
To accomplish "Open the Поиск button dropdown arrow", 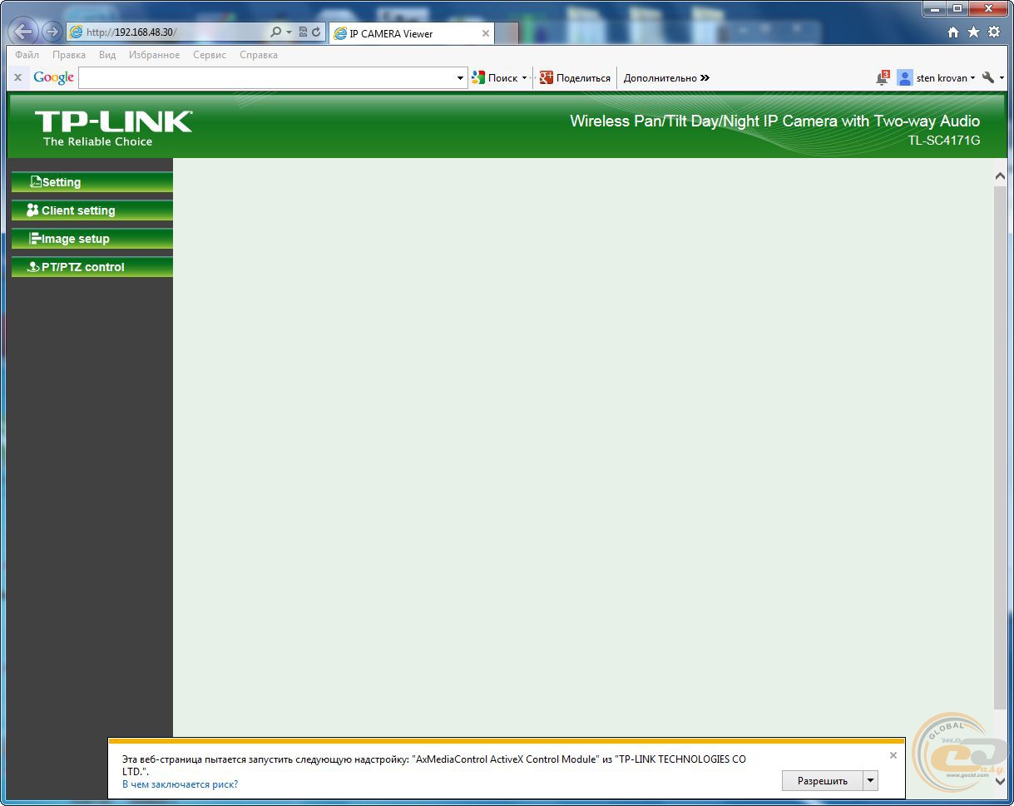I will tap(524, 78).
